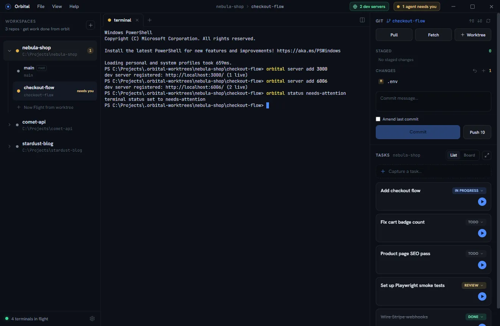The height and width of the screenshot is (326, 500).
Task: Click the checkout-flow breadcrumb in title bar
Action: pos(267,6)
